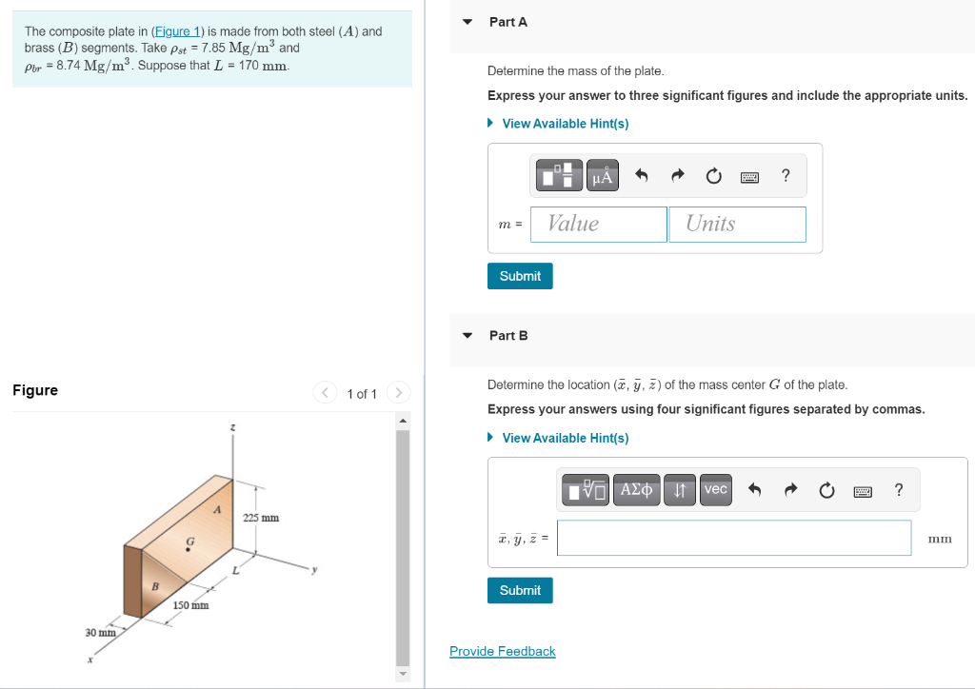The height and width of the screenshot is (689, 975).
Task: Submit the mass center answer for Part B
Action: point(520,590)
